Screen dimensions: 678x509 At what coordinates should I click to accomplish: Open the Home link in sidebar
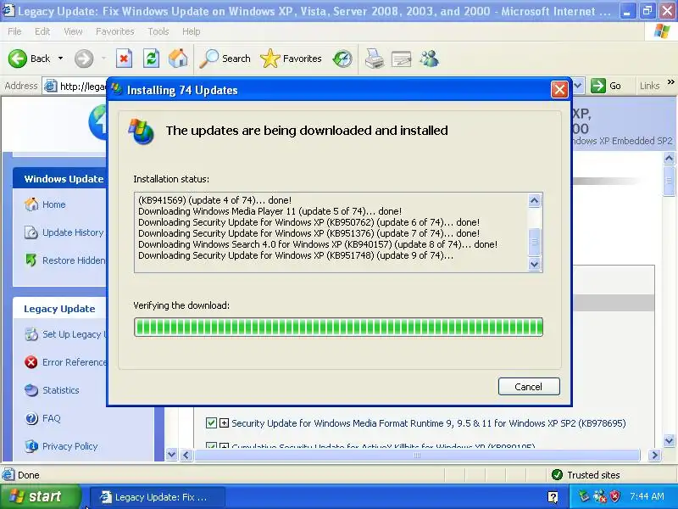(53, 204)
